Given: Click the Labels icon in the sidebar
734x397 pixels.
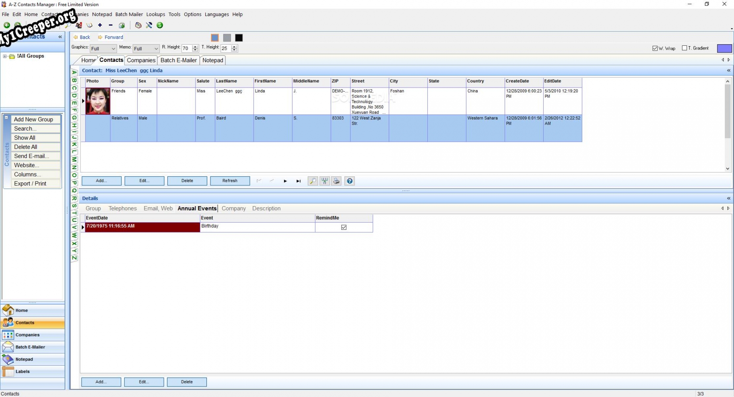Looking at the screenshot, I should [8, 372].
